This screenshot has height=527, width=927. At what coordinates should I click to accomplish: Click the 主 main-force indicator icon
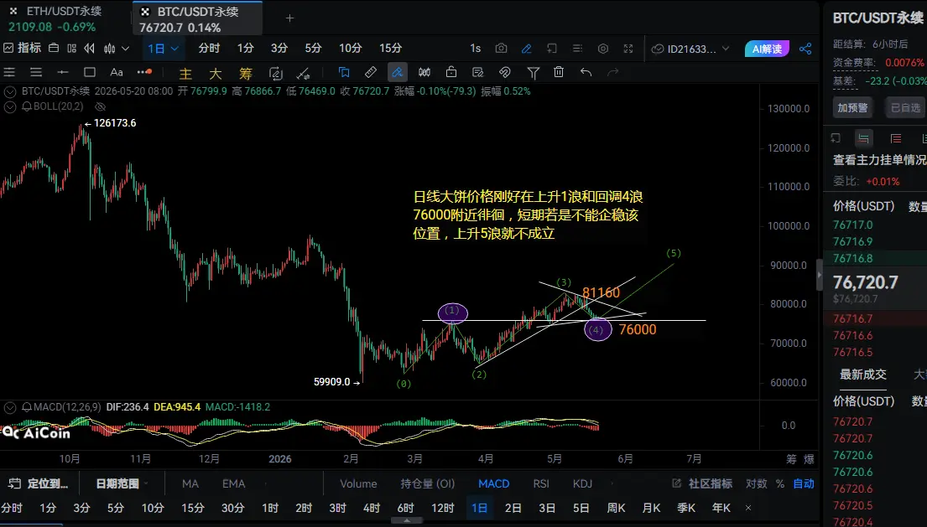[x=185, y=73]
